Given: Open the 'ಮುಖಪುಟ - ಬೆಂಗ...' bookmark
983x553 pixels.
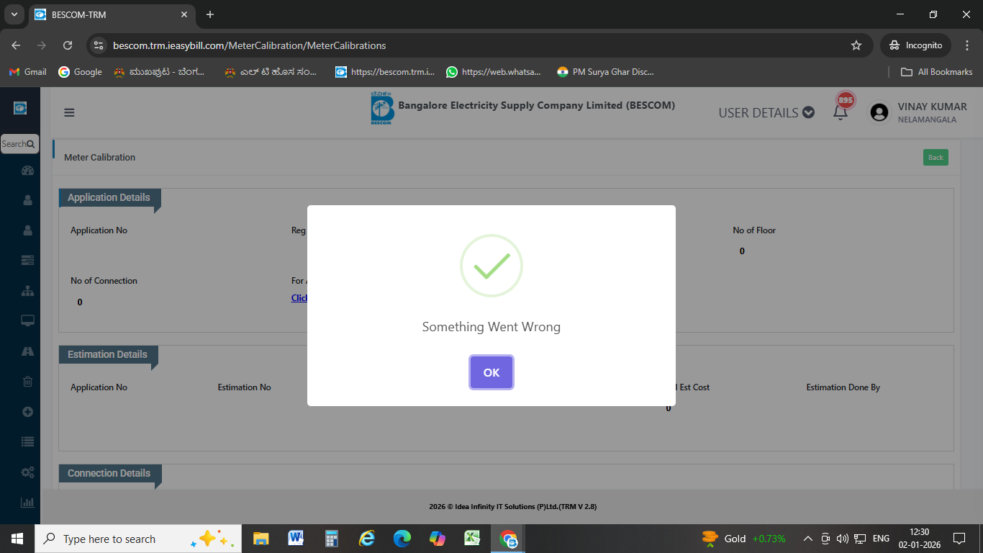Looking at the screenshot, I should tap(160, 72).
